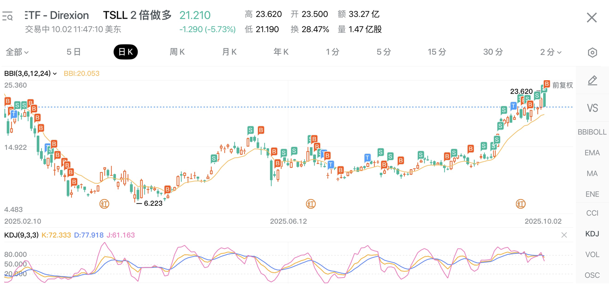This screenshot has height=297, width=609.
Task: Click the 红 dividend marker near 2025.06.12
Action: [x=311, y=204]
